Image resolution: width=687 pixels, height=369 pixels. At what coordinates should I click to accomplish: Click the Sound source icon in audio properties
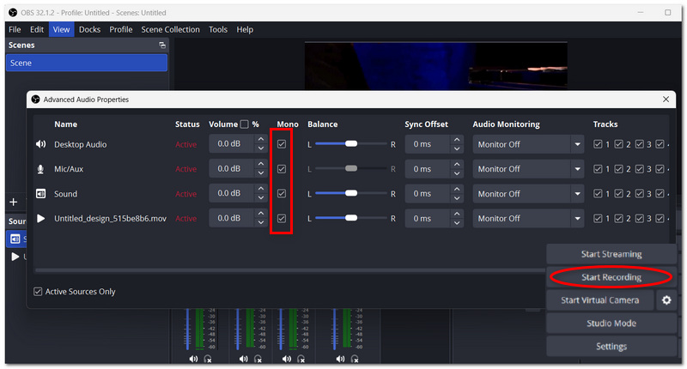[x=40, y=193]
